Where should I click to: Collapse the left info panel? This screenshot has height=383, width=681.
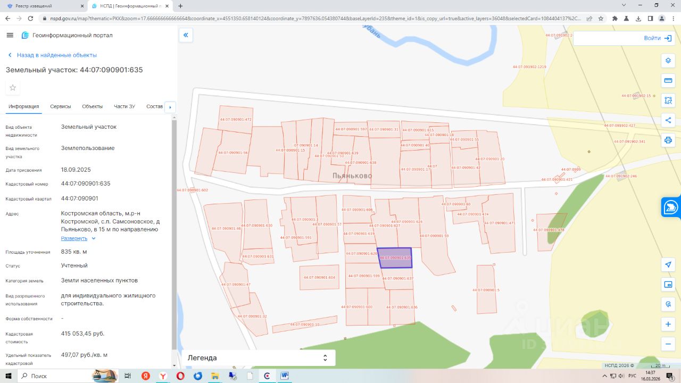point(186,36)
